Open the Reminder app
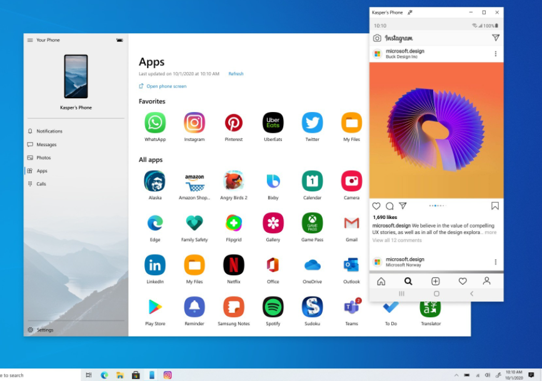 click(194, 307)
